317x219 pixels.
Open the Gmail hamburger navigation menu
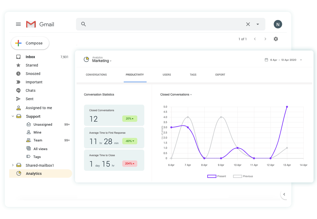[18, 24]
